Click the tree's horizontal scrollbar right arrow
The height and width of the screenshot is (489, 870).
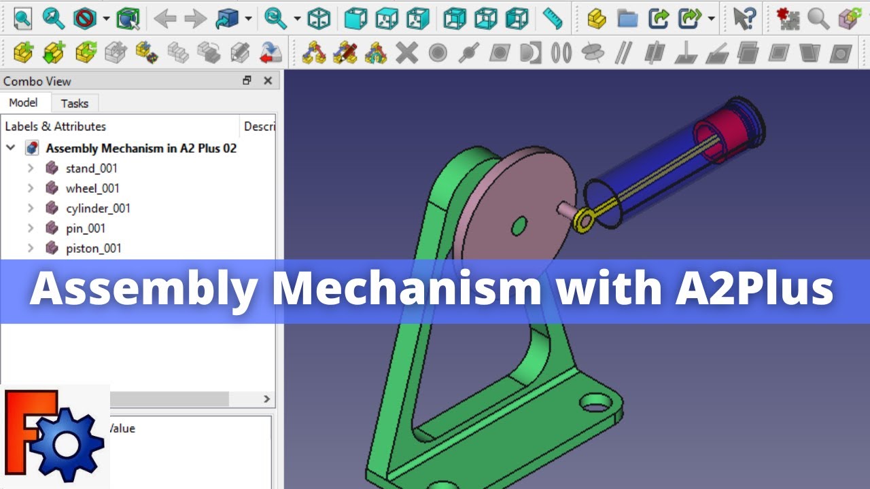coord(266,399)
